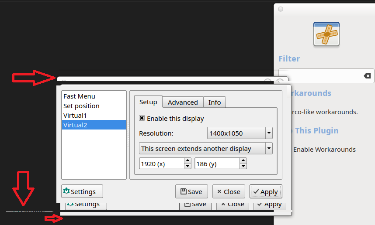Close the display dialog
Image resolution: width=375 pixels, height=225 pixels.
click(x=229, y=191)
